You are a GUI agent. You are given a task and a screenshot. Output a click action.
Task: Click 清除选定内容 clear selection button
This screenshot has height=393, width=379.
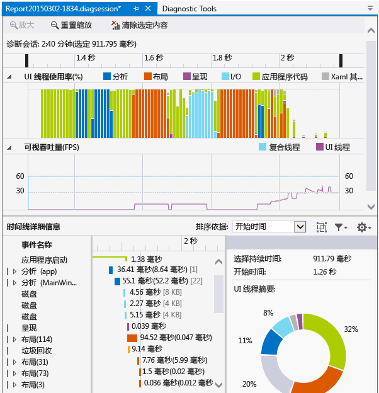pos(139,25)
